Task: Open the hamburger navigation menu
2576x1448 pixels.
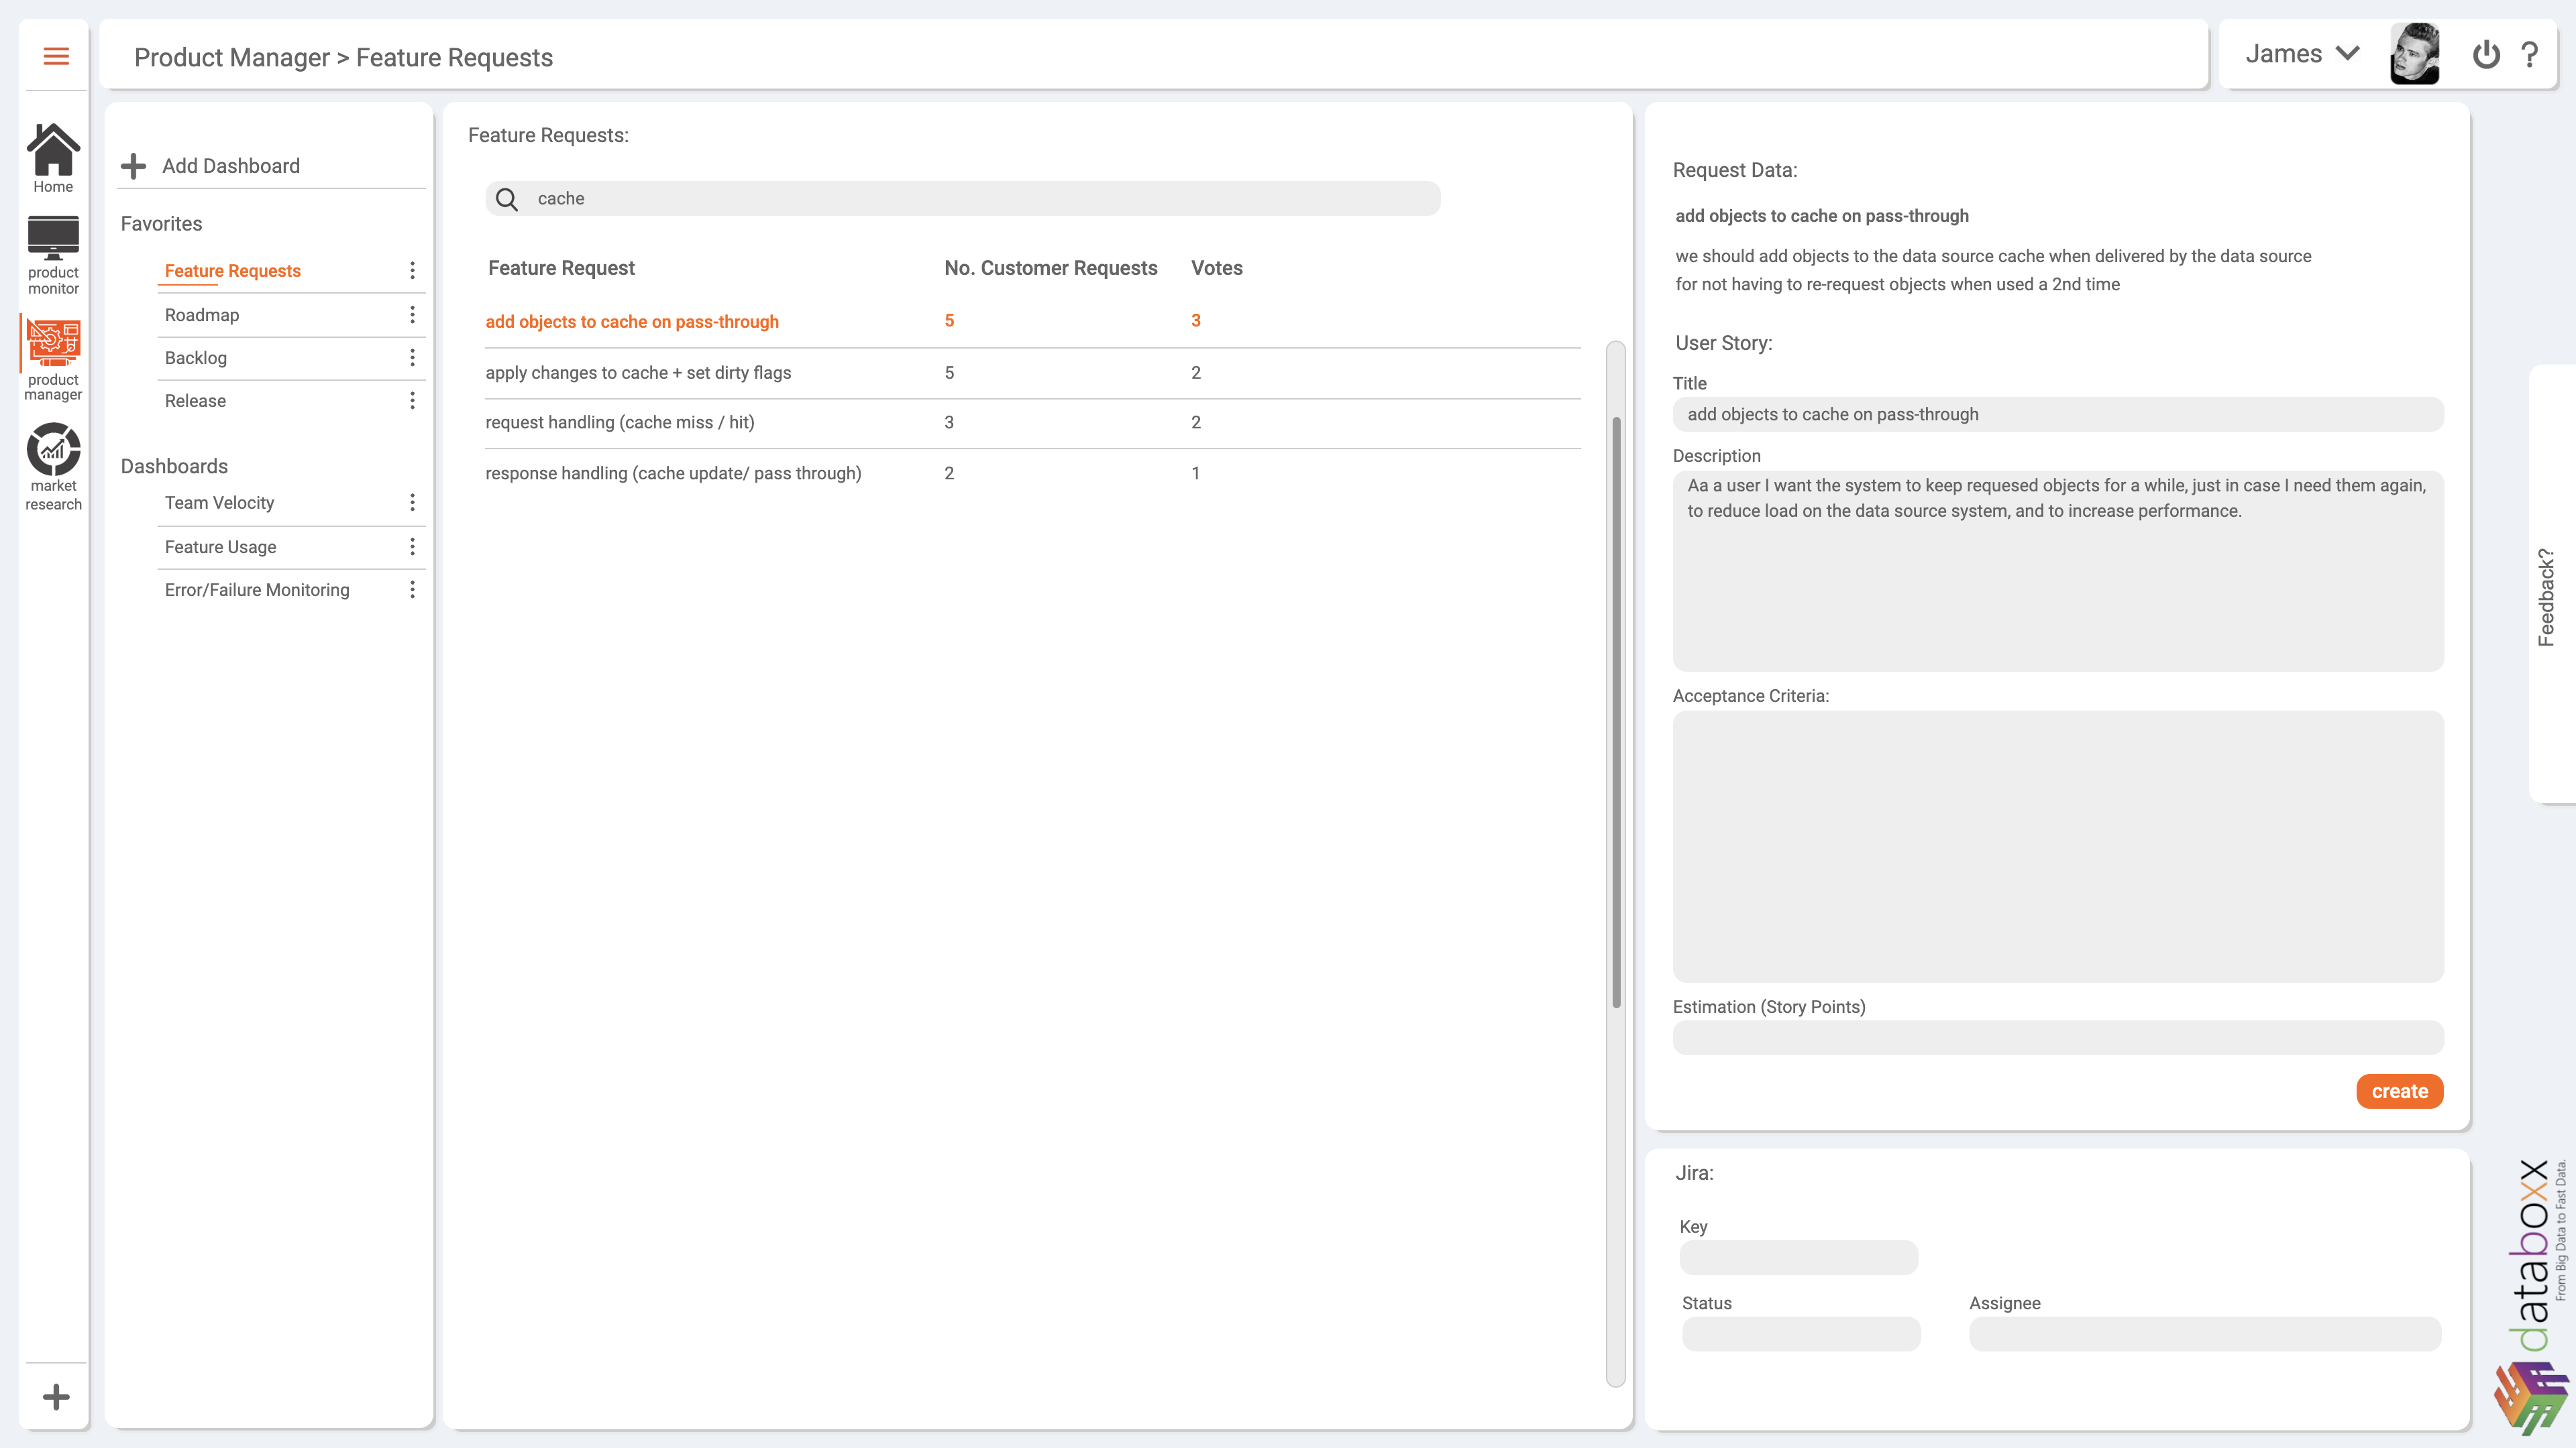Action: pos(55,56)
